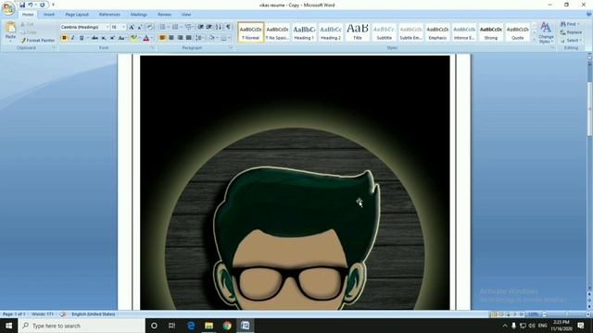Open the Windows Start menu
The image size is (593, 333).
[x=8, y=326]
